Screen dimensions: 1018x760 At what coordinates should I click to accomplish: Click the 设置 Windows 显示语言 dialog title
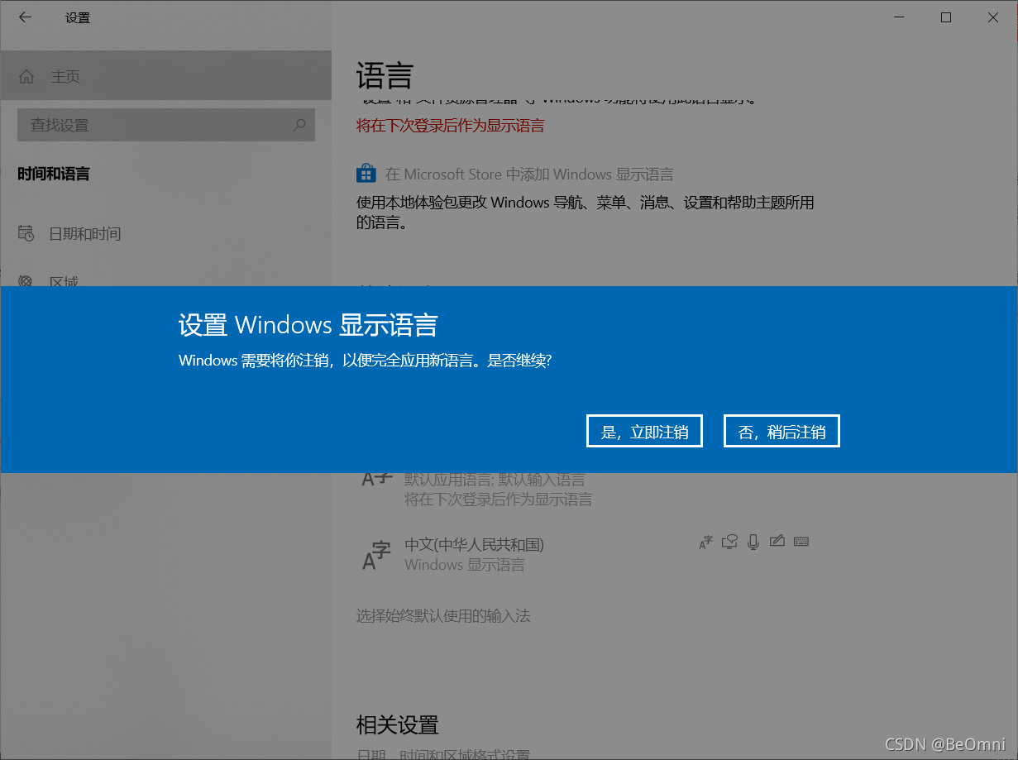pyautogui.click(x=308, y=325)
